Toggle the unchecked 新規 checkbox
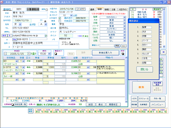The height and width of the screenshot is (128, 171). tap(60, 21)
